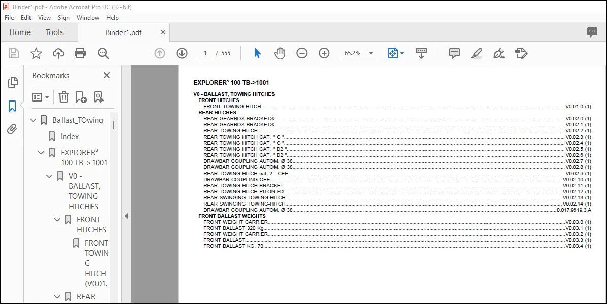Click FRONT BALLAST 320 Kg. entry
The width and height of the screenshot is (607, 304).
[x=397, y=228]
